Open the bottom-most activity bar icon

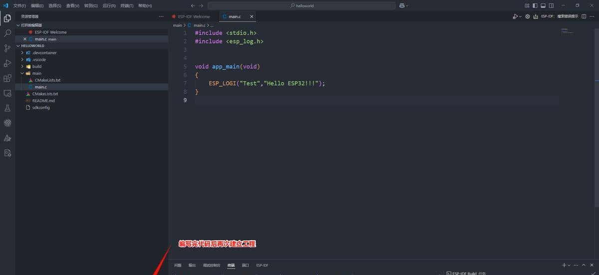pyautogui.click(x=7, y=153)
